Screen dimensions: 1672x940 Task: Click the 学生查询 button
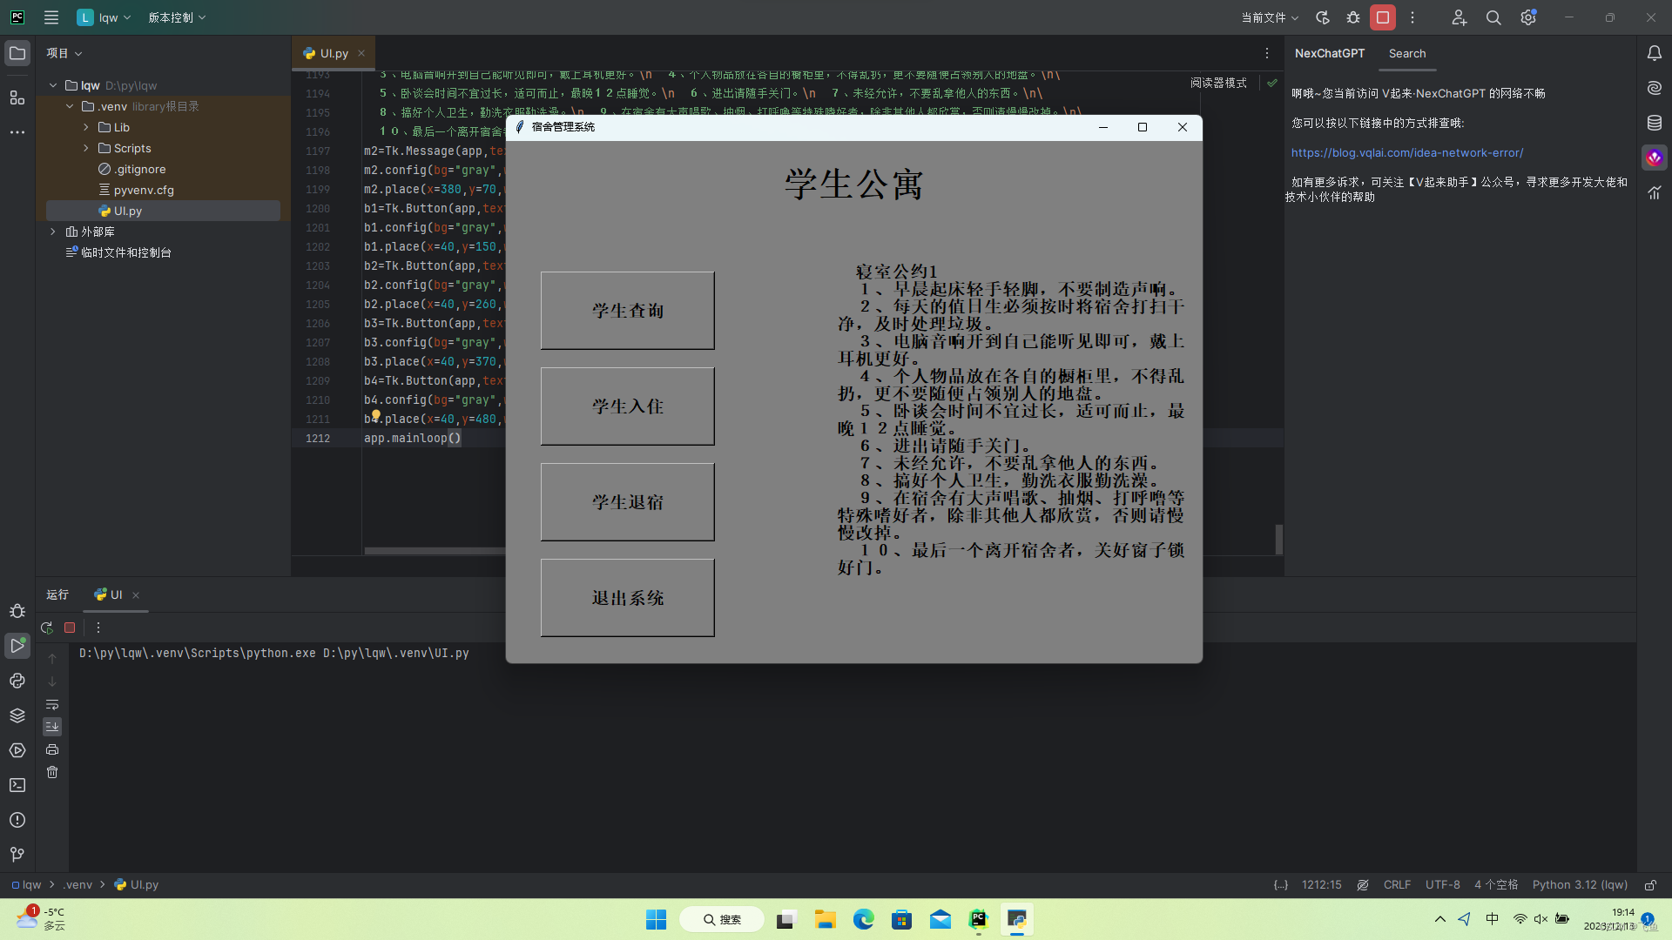(628, 311)
